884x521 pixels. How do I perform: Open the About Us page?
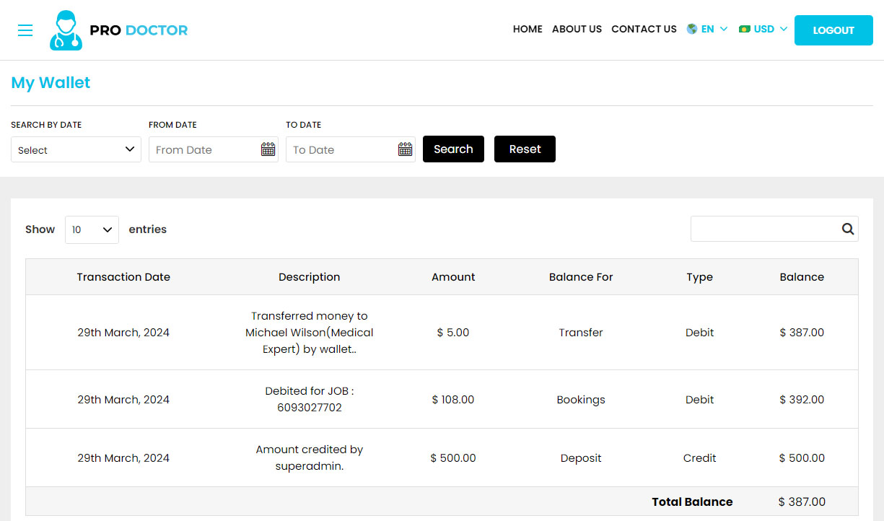tap(577, 30)
